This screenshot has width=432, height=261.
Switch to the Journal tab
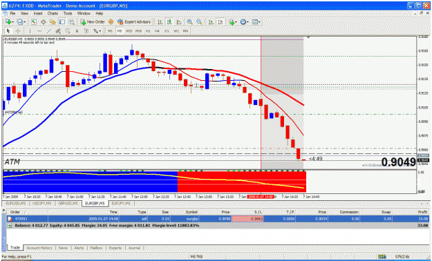point(134,248)
